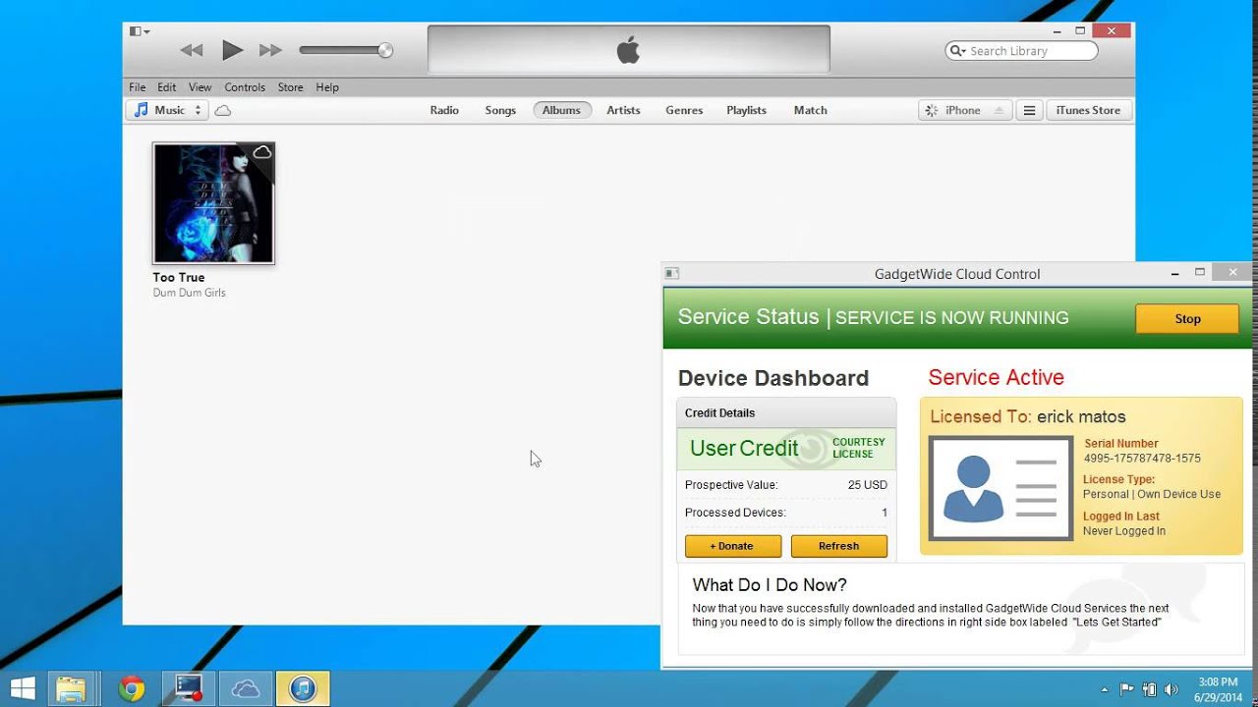Open the Store menu in iTunes

coord(290,87)
